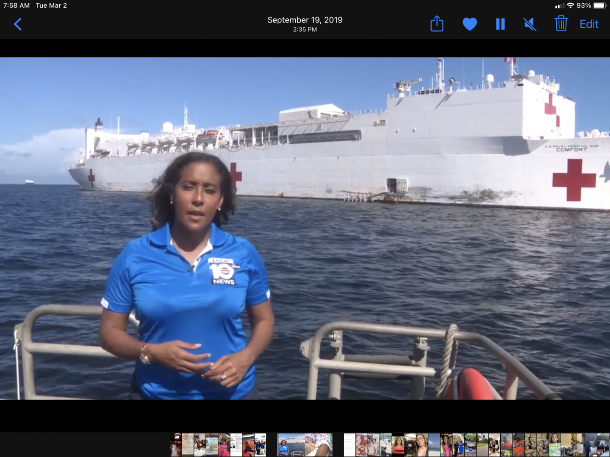610x457 pixels.
Task: Tap the clock in the status bar
Action: click(17, 6)
